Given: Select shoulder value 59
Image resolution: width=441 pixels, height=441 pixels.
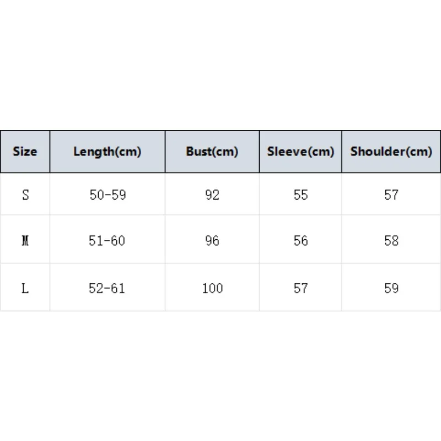Looking at the screenshot, I should click(391, 288).
